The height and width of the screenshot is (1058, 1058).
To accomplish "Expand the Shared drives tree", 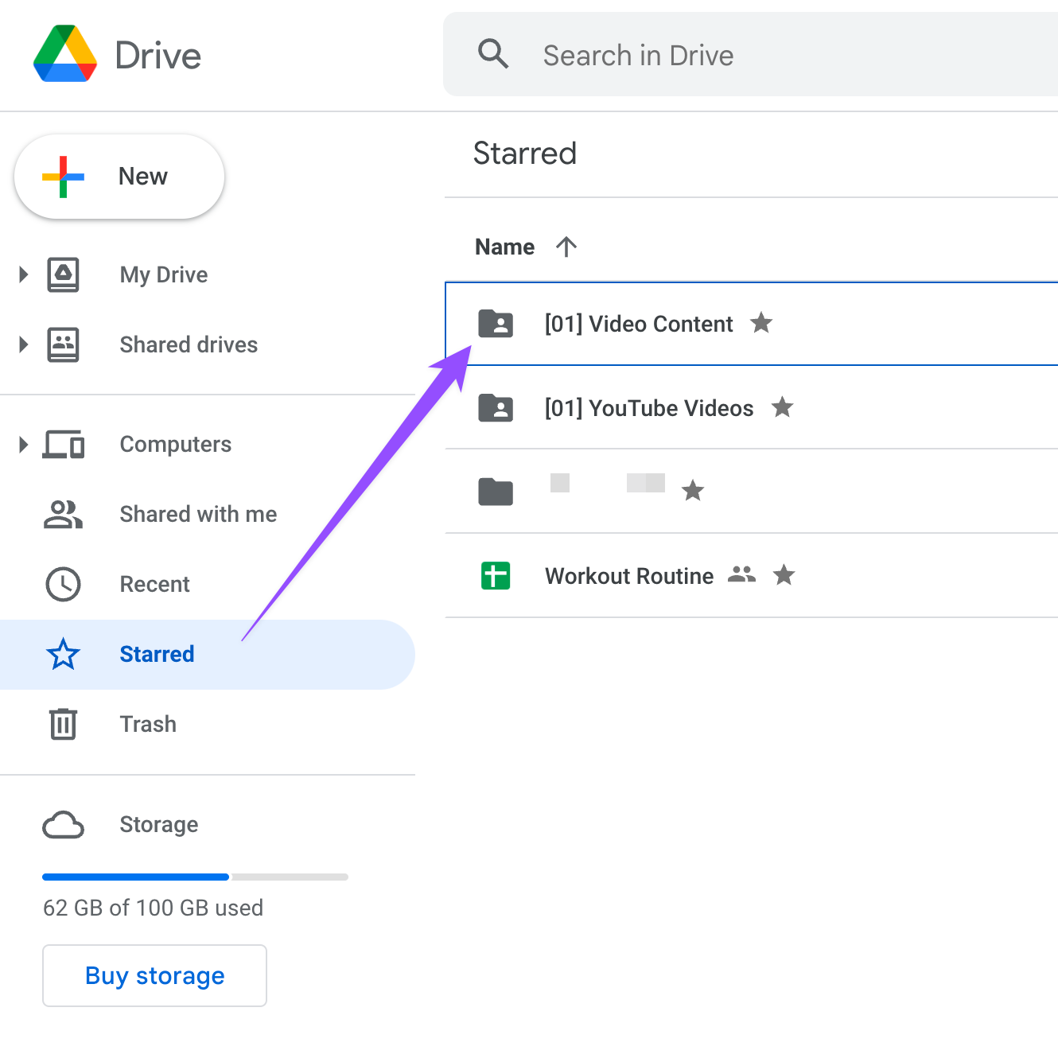I will coord(23,344).
